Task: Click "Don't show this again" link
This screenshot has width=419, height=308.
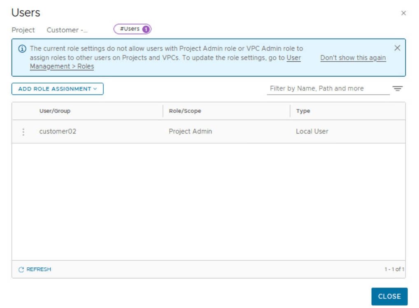Action: click(x=353, y=58)
